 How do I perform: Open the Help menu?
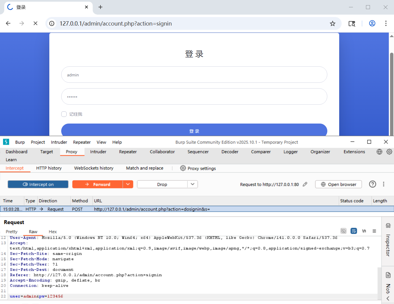click(x=117, y=142)
